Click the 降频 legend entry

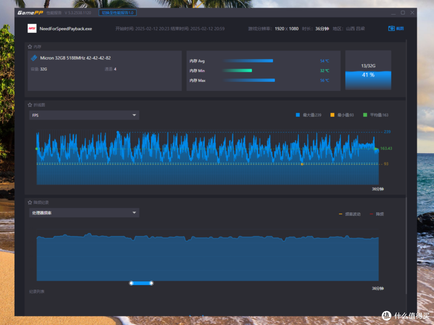point(377,214)
